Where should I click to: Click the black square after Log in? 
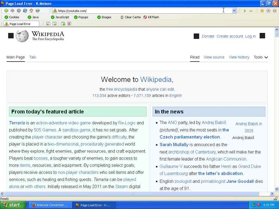point(262,36)
